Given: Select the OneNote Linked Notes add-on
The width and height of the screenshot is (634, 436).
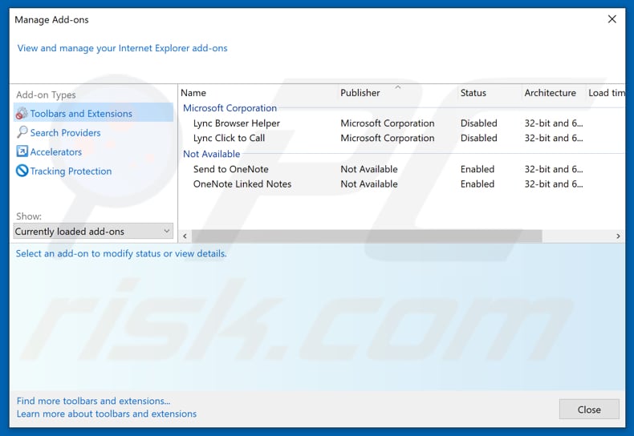Looking at the screenshot, I should 242,184.
